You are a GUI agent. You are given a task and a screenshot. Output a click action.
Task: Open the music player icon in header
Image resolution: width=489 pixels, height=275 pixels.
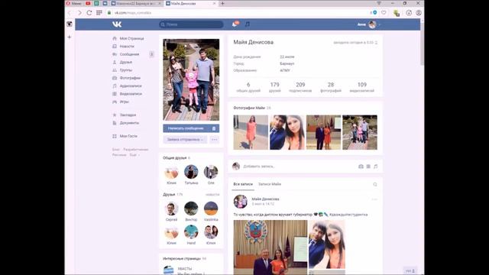coord(248,24)
